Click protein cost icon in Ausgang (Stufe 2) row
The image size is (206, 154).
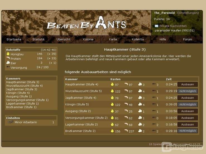point(126,111)
